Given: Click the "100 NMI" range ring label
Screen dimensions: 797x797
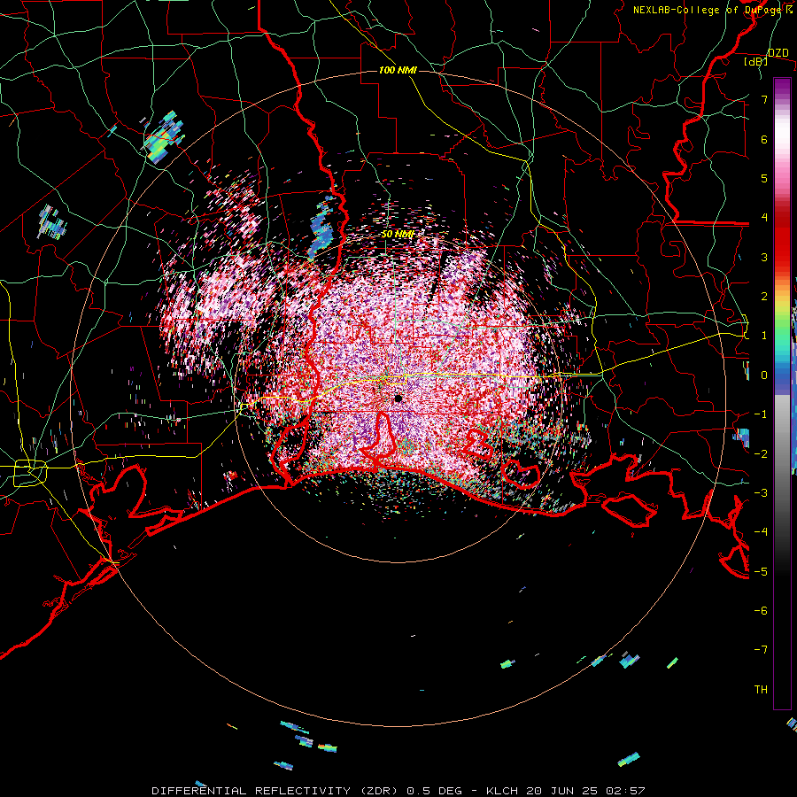Looking at the screenshot, I should tap(398, 70).
